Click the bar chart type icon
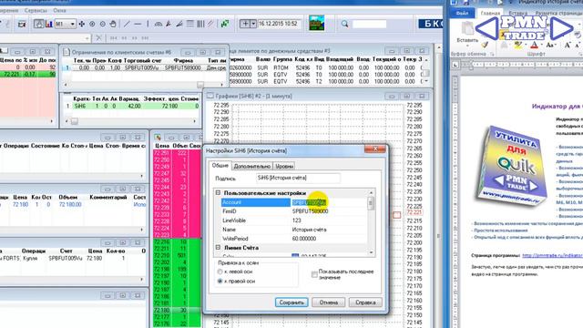Image resolution: width=583 pixels, height=328 pixels. 48,24
